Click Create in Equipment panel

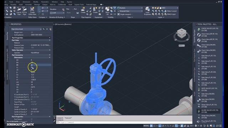coord(95,10)
